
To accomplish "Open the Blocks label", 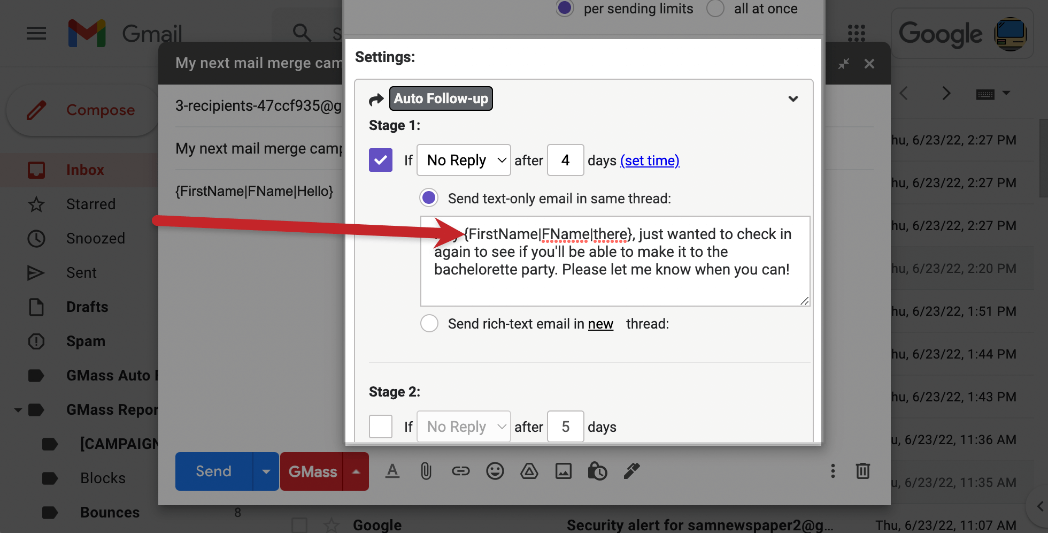I will coord(103,478).
